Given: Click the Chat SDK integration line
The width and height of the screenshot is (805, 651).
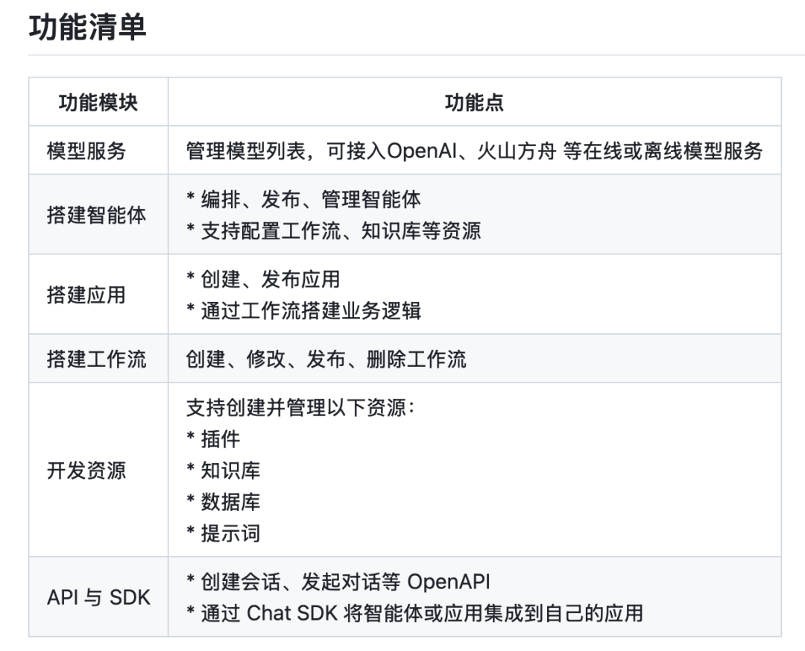Looking at the screenshot, I should click(x=415, y=613).
